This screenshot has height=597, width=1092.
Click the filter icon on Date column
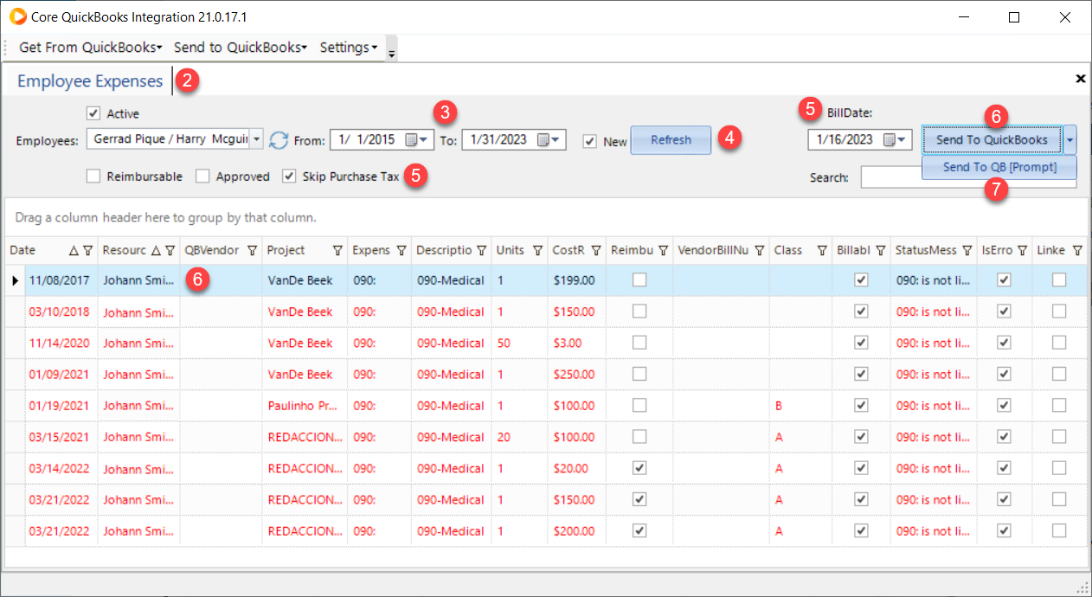[x=87, y=250]
